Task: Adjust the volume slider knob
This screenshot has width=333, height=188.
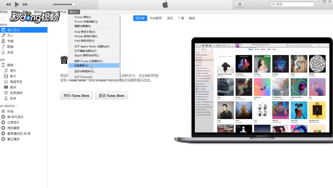Action: (74, 4)
